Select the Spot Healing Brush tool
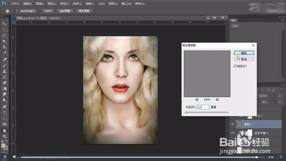This screenshot has height=161, width=286. 4,59
